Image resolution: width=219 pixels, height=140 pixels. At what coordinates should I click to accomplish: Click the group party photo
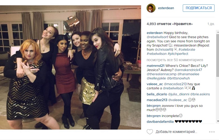coord(71,67)
